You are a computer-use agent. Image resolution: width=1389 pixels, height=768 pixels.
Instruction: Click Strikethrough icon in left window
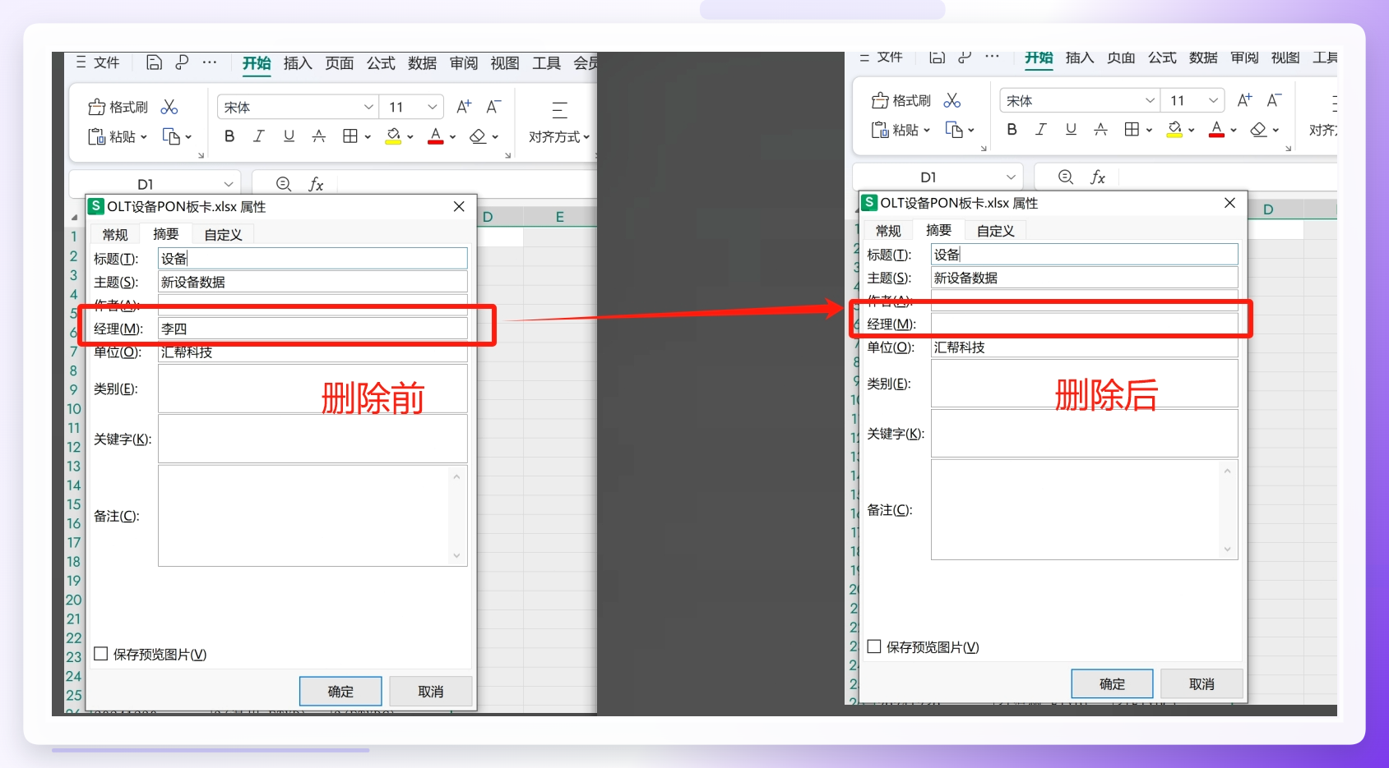[319, 136]
